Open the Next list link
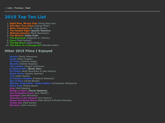 point(28,8)
